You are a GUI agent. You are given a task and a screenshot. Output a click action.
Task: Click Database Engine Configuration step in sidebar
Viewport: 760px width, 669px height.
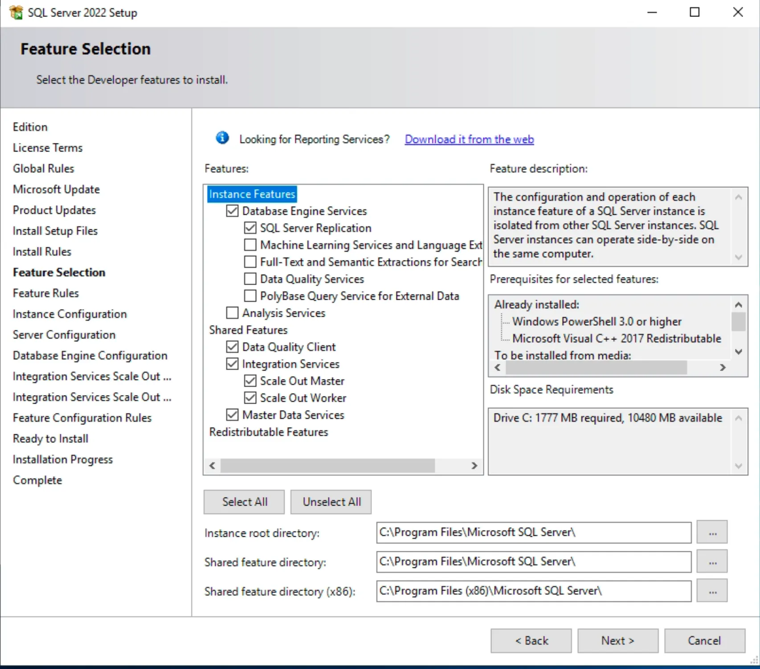[90, 356]
